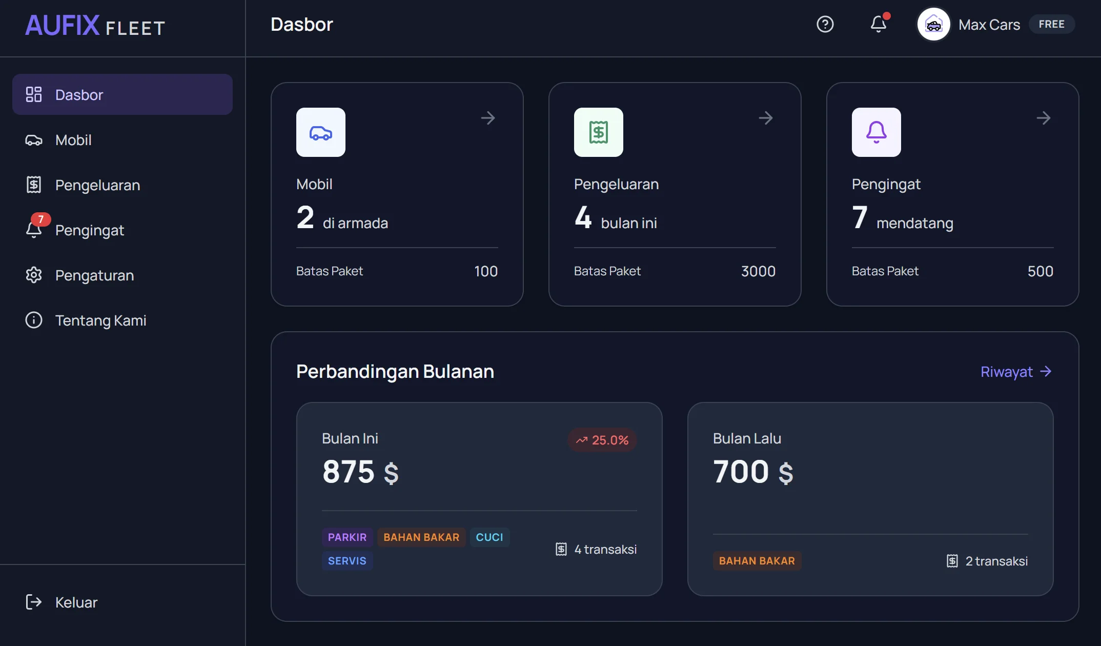This screenshot has height=646, width=1101.
Task: Click the AUFIX FLEET logo
Action: pos(95,25)
